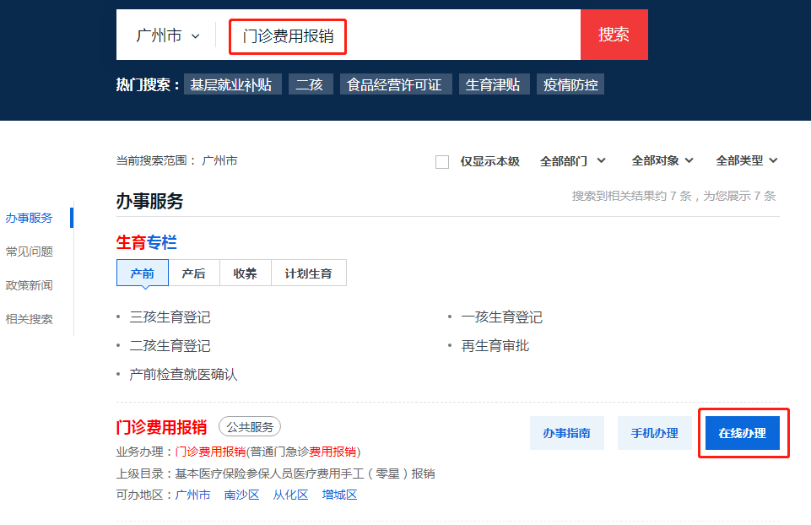Open 政策新闻 in the sidebar
Image resolution: width=811 pixels, height=525 pixels.
pos(30,285)
